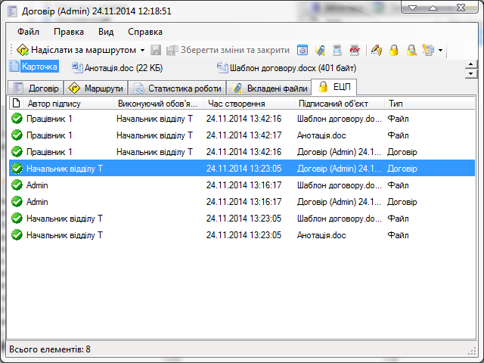This screenshot has width=484, height=363.
Task: Click the stamp/sign icon in toolbar
Action: coord(376,50)
